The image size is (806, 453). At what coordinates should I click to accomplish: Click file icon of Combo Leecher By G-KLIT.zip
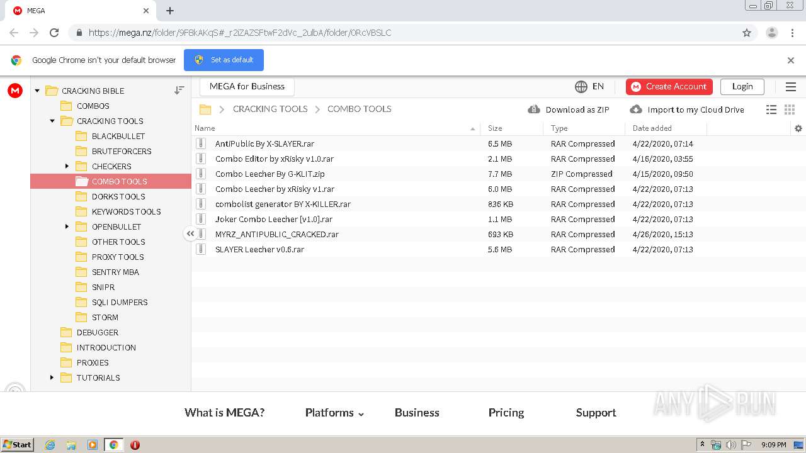pos(201,174)
